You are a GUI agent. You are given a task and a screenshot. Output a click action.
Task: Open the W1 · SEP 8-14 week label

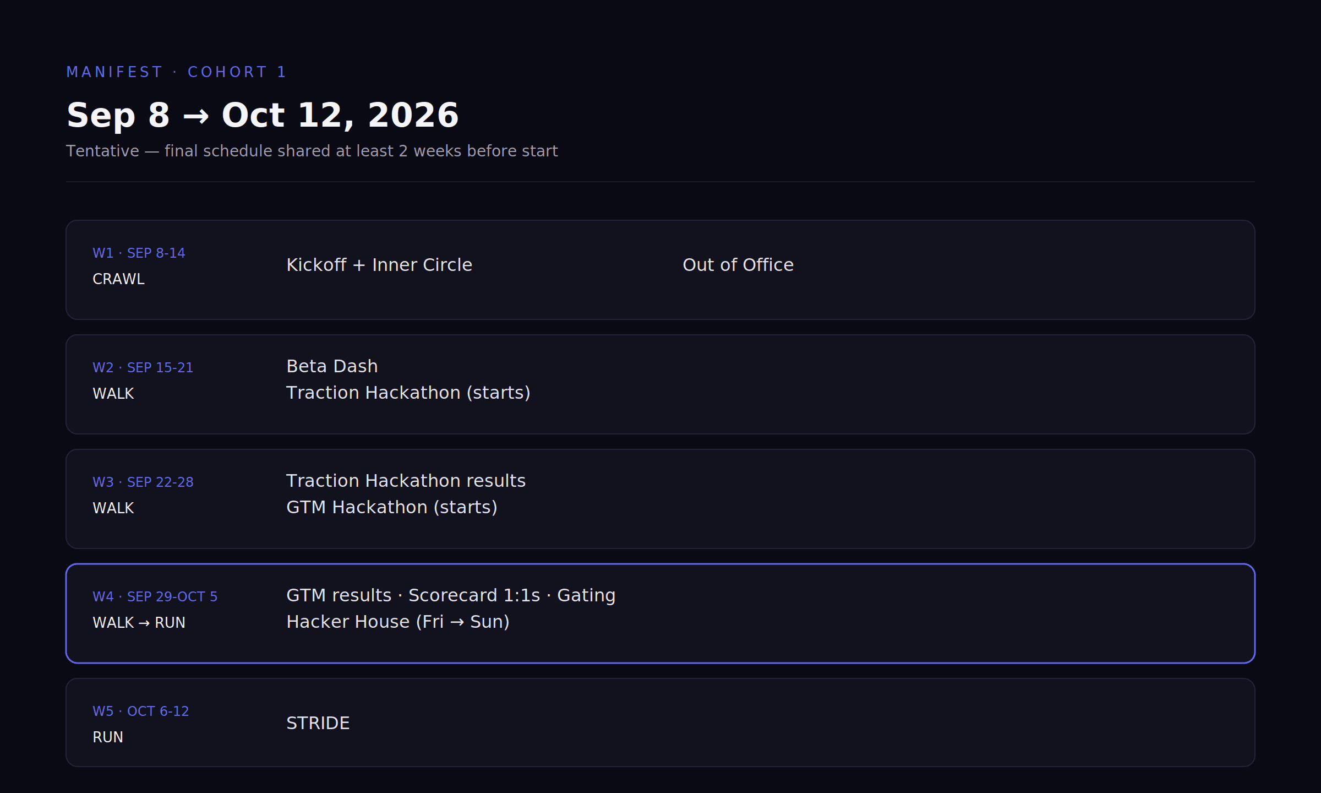139,253
